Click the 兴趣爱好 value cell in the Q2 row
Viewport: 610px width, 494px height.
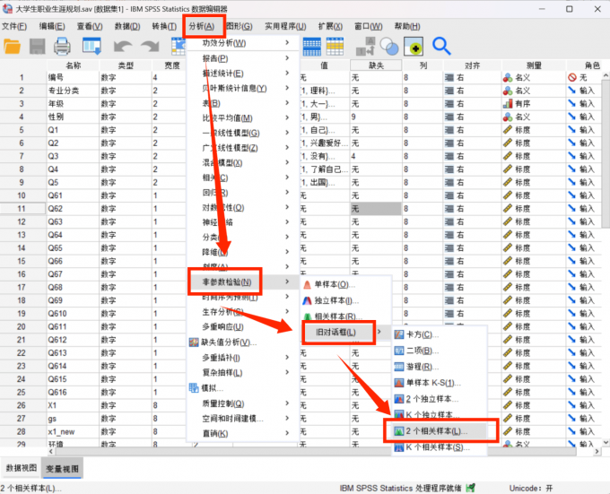point(325,143)
